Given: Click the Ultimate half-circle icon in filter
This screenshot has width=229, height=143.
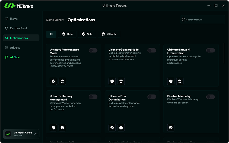Looking at the screenshot, I should tap(103, 34).
